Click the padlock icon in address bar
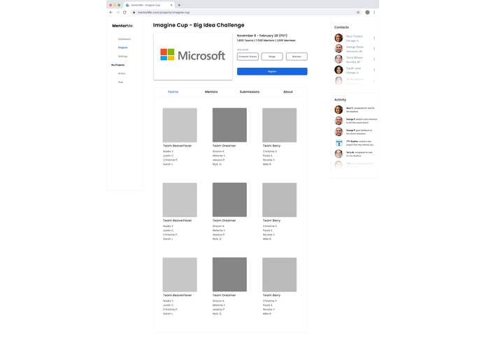The width and height of the screenshot is (486, 345). tap(134, 13)
